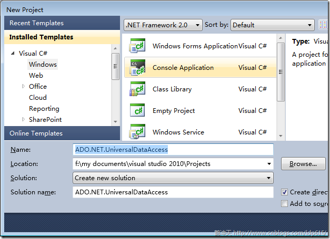
Task: Select Empty Project template text
Action: point(174,111)
